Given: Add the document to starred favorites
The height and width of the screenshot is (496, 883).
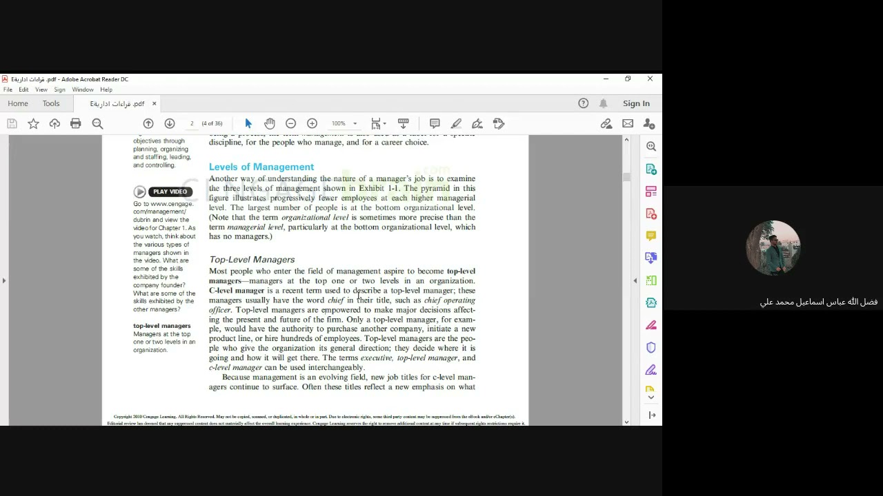Looking at the screenshot, I should point(33,123).
